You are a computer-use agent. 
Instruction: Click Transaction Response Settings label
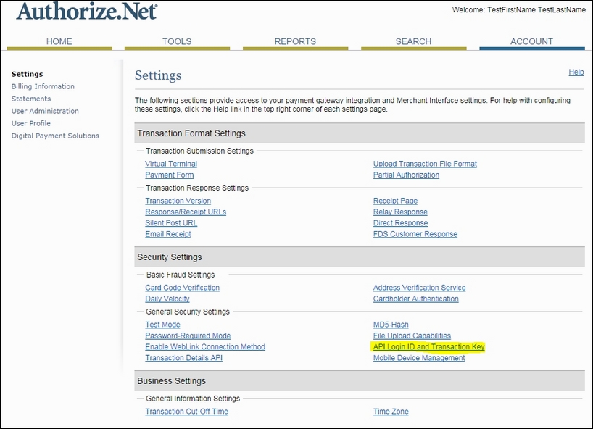tap(197, 188)
